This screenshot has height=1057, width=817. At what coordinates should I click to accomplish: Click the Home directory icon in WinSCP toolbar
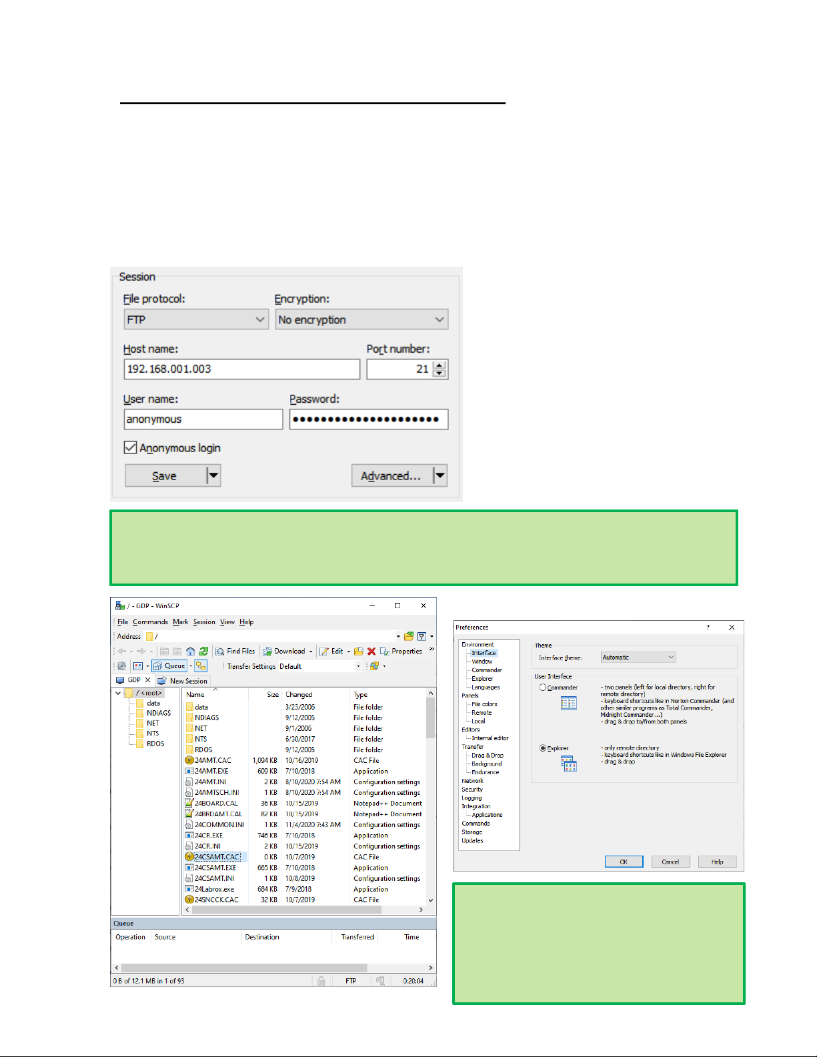click(191, 652)
